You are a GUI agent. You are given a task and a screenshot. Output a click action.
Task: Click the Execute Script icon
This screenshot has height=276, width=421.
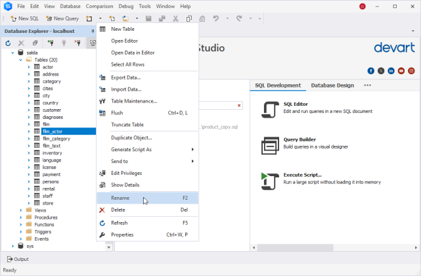[x=269, y=180]
